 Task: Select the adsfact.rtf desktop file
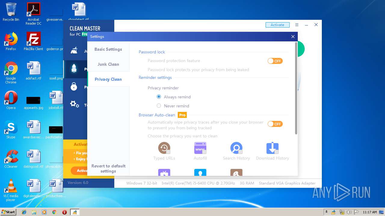click(33, 71)
